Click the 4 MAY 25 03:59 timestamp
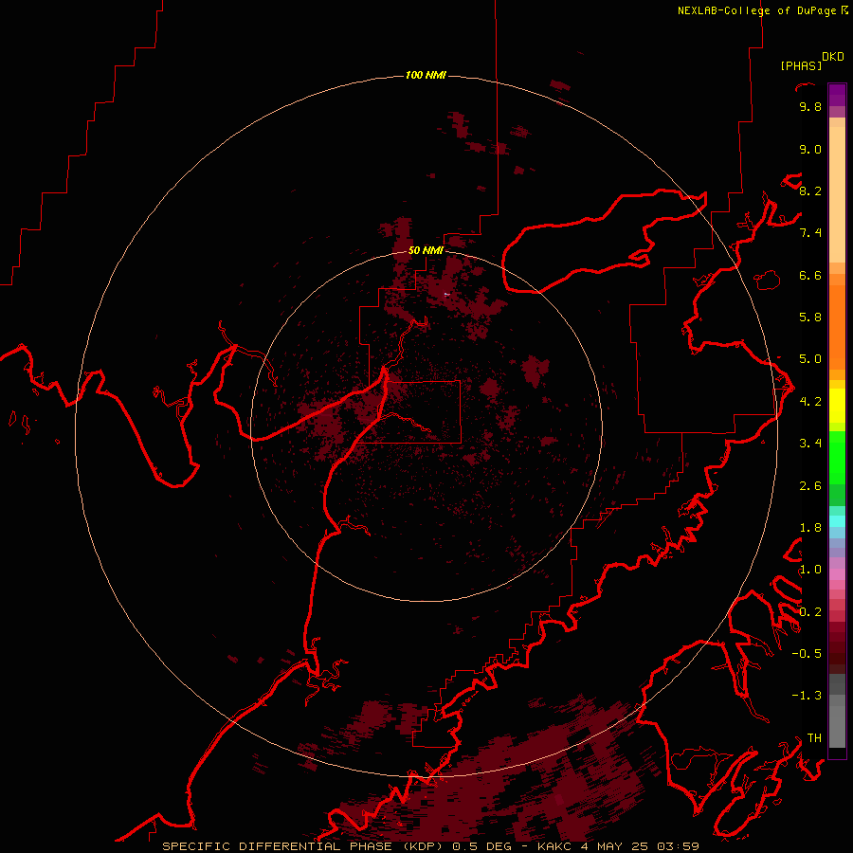Viewport: 853px width, 853px height. (641, 846)
